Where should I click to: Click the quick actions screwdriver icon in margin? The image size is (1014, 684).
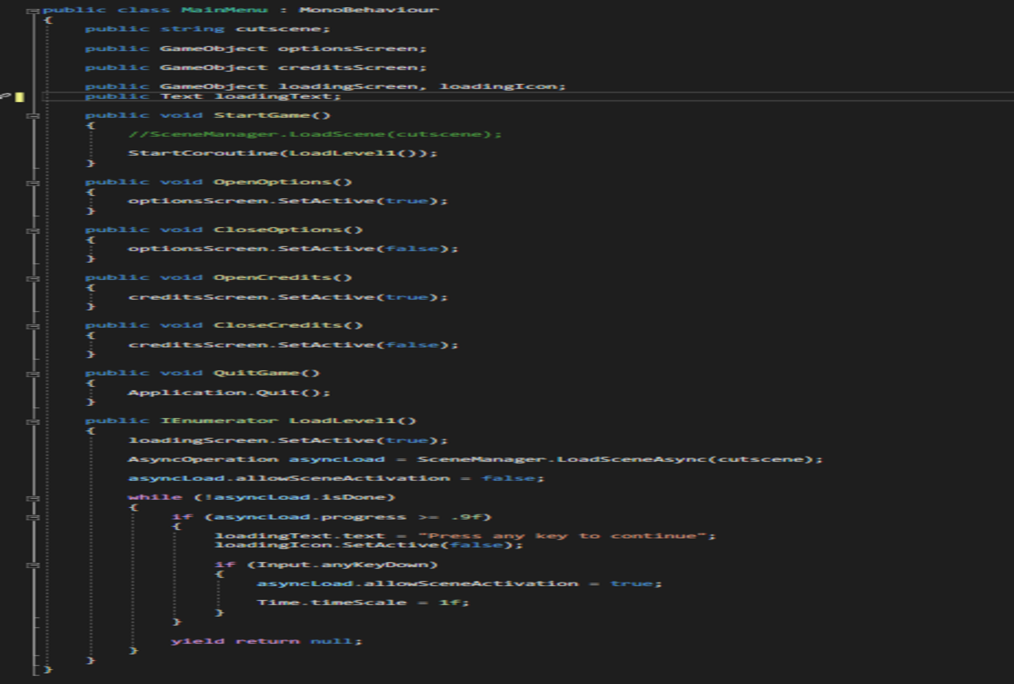[5, 96]
